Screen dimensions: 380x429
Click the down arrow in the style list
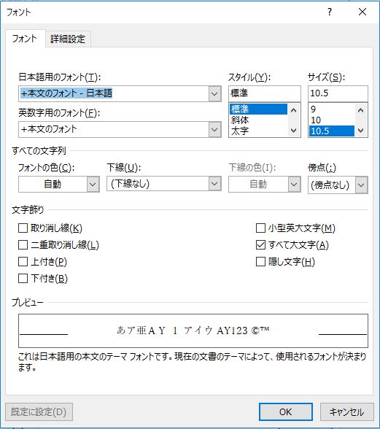coord(293,130)
